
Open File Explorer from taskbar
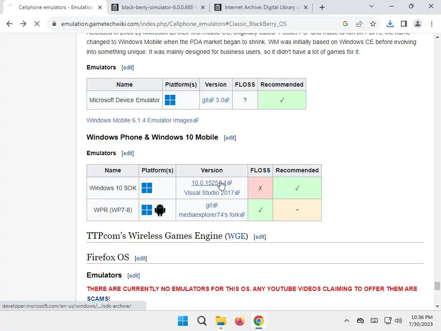221,321
